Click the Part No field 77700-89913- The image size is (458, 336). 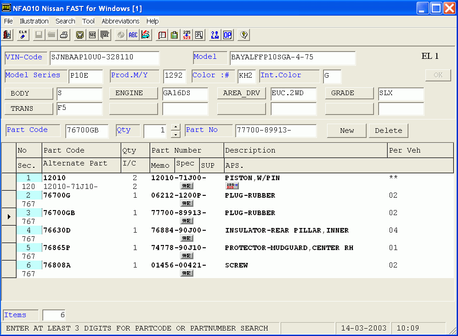(276, 131)
